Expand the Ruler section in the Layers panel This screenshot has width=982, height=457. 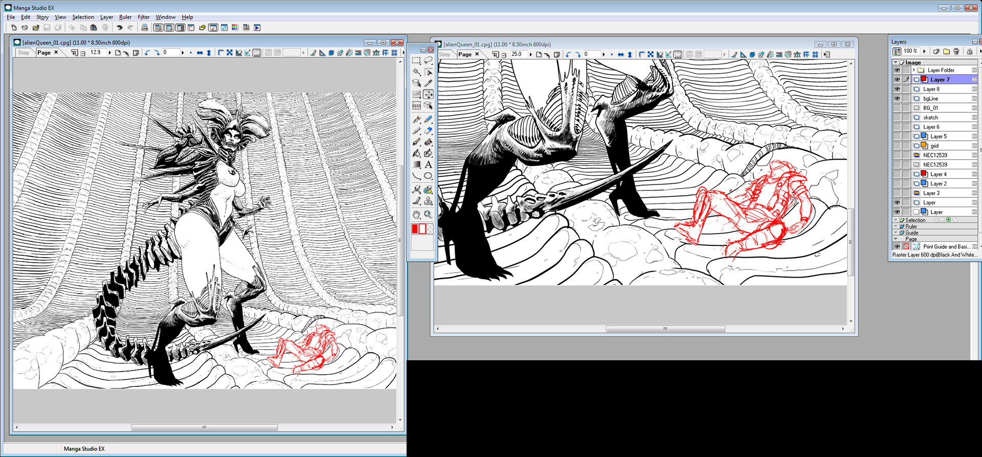point(896,226)
